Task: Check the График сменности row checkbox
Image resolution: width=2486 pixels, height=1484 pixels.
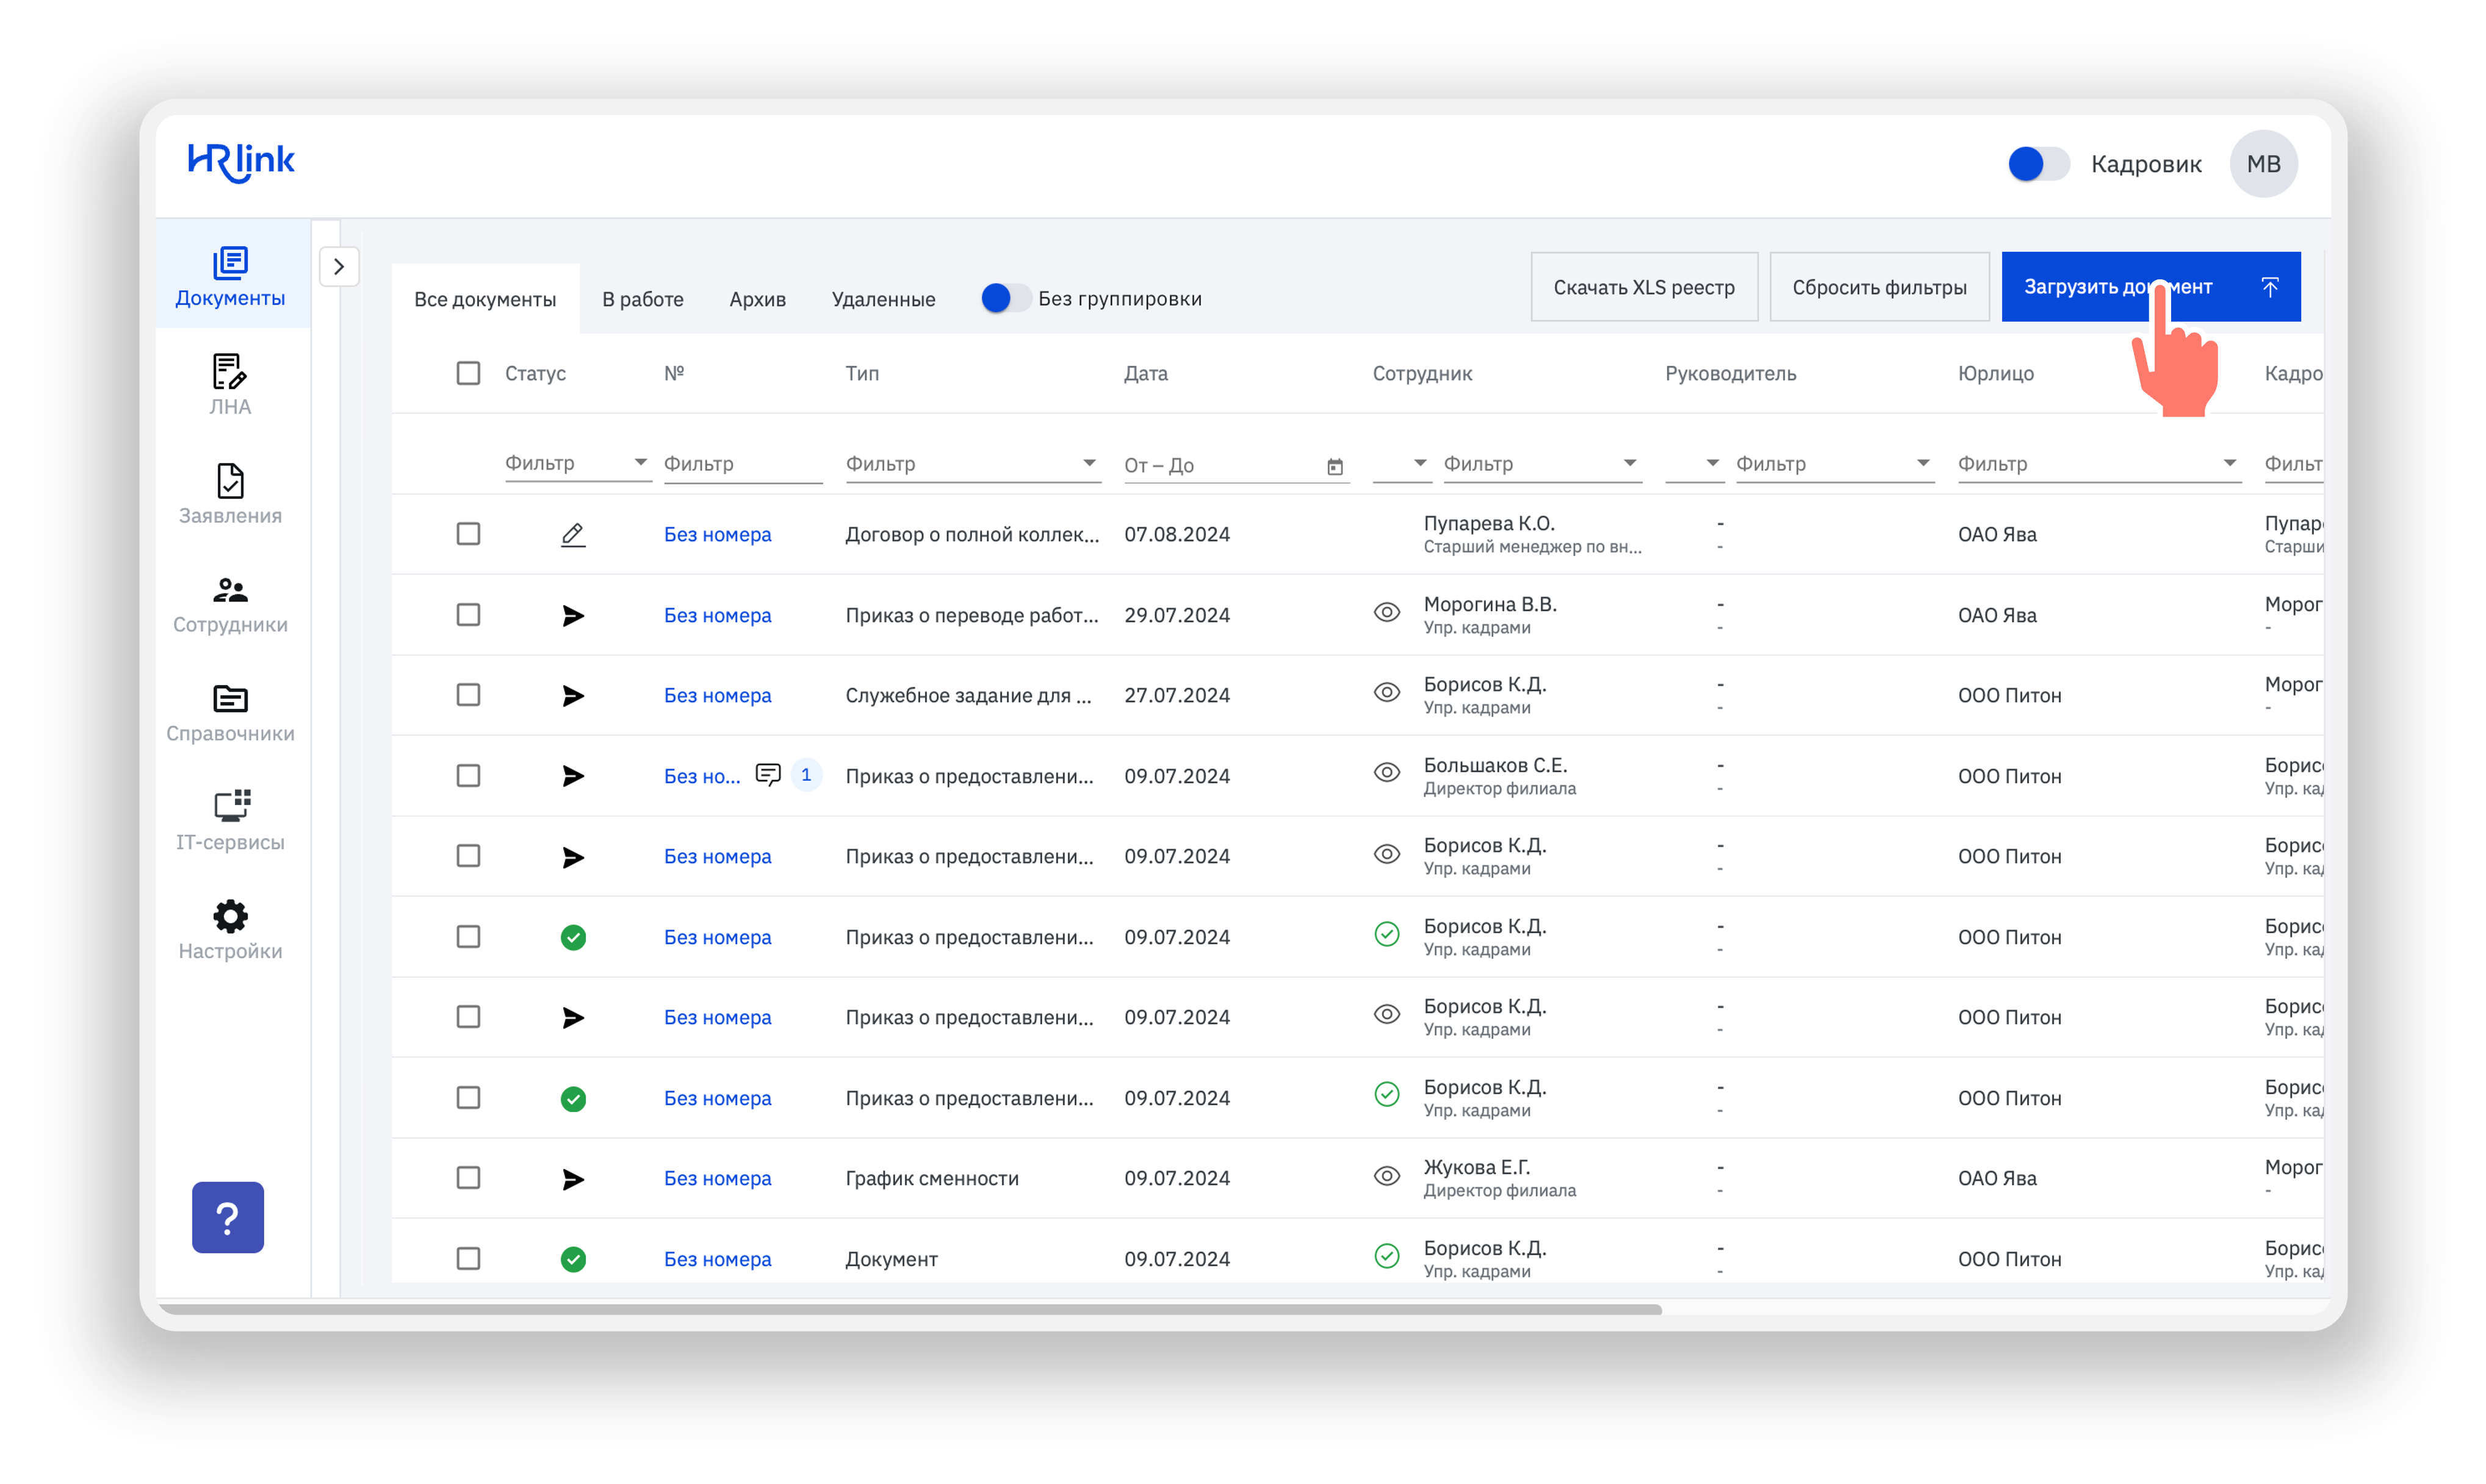Action: coord(468,1178)
